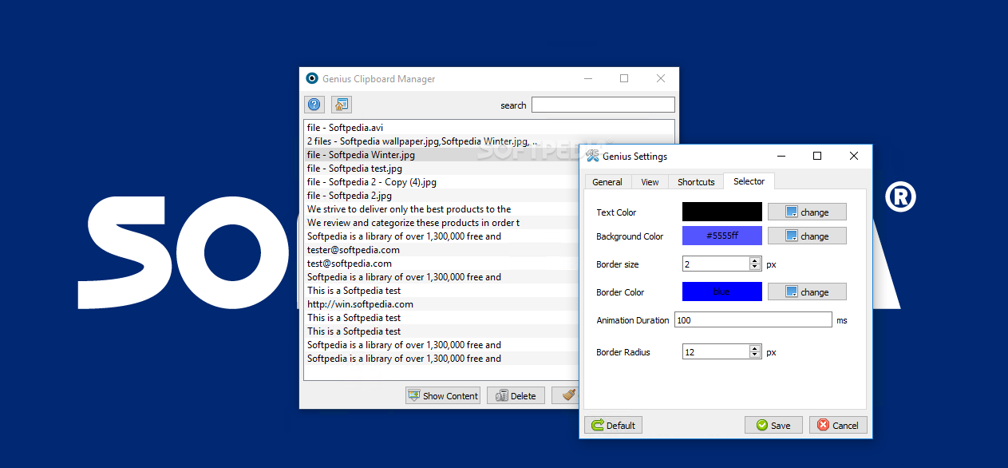The width and height of the screenshot is (1008, 468).
Task: Click the settings window icon beside help
Action: click(x=342, y=105)
